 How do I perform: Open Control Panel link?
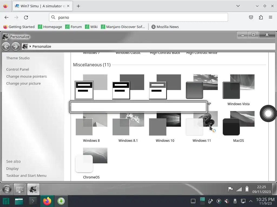[x=18, y=69]
